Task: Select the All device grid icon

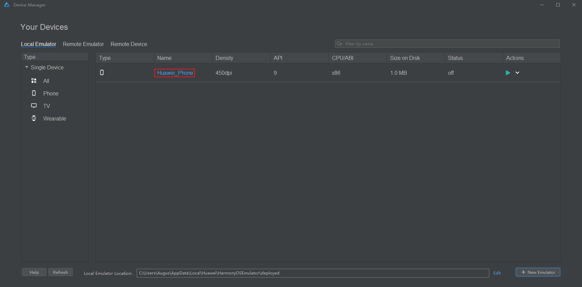Action: coord(34,81)
